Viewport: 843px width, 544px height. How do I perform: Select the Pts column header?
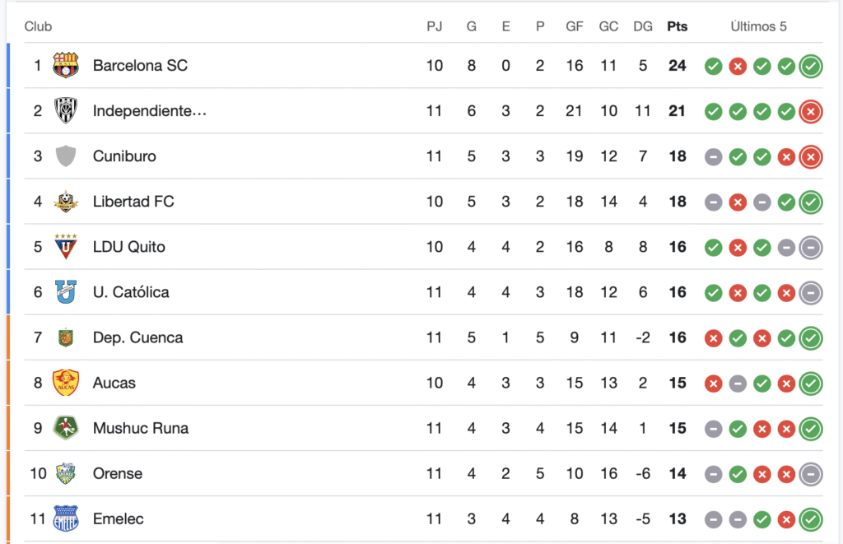[x=677, y=26]
